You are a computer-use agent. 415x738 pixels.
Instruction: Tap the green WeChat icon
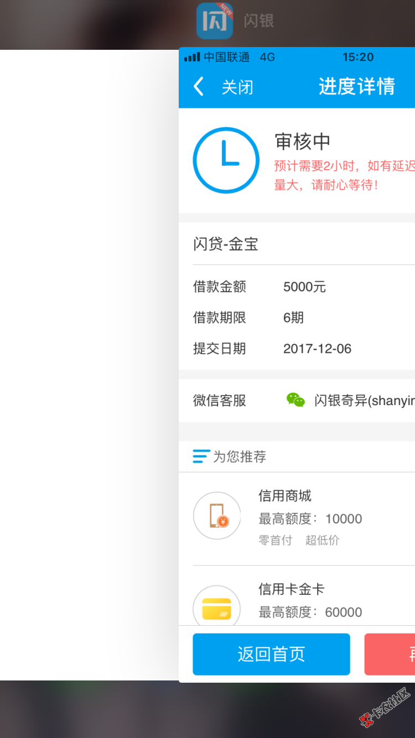coord(295,400)
